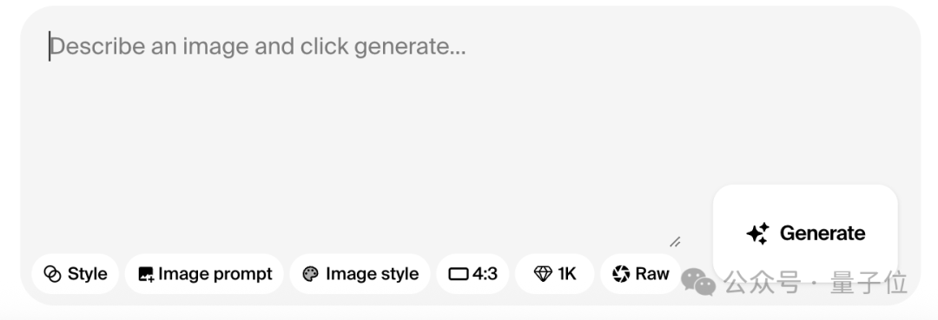Toggle the Raw mode pill
Image resolution: width=938 pixels, height=320 pixels.
click(x=640, y=274)
